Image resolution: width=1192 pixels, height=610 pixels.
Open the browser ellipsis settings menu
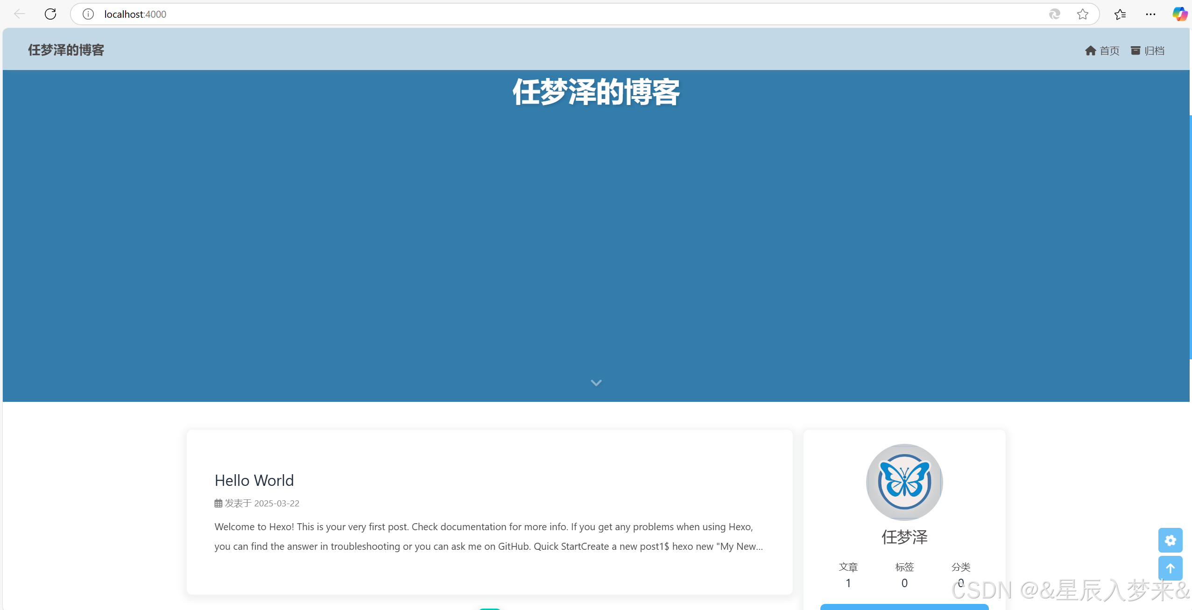(x=1150, y=14)
